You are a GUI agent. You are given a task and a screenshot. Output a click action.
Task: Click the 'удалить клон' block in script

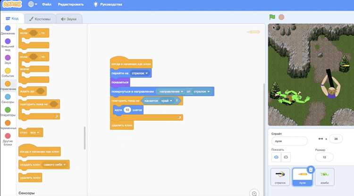tap(122, 125)
